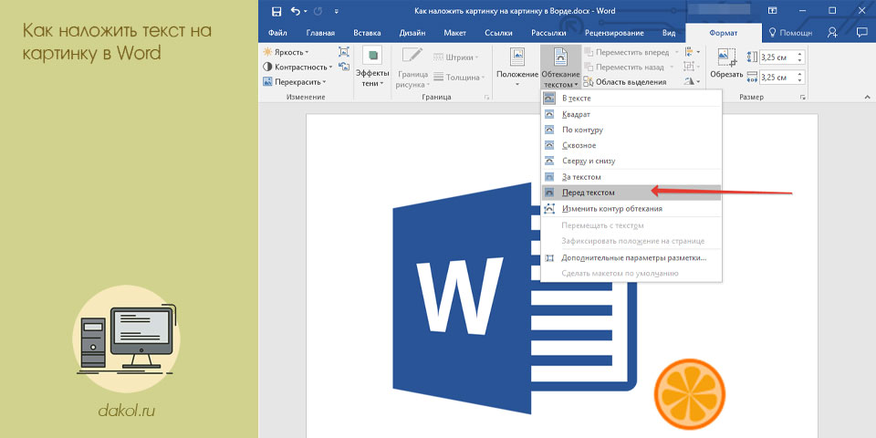Click Перемещать с текстом menu item
Image resolution: width=876 pixels, height=438 pixels.
click(x=631, y=225)
